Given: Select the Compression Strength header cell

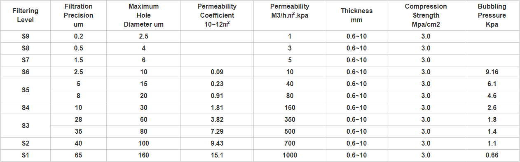Looking at the screenshot, I should [x=426, y=16].
